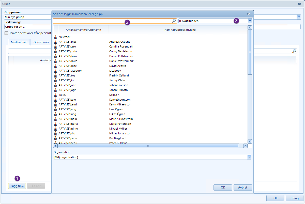Select the name Andreas Östlund
Viewport: 305px width, 204px height.
point(120,42)
